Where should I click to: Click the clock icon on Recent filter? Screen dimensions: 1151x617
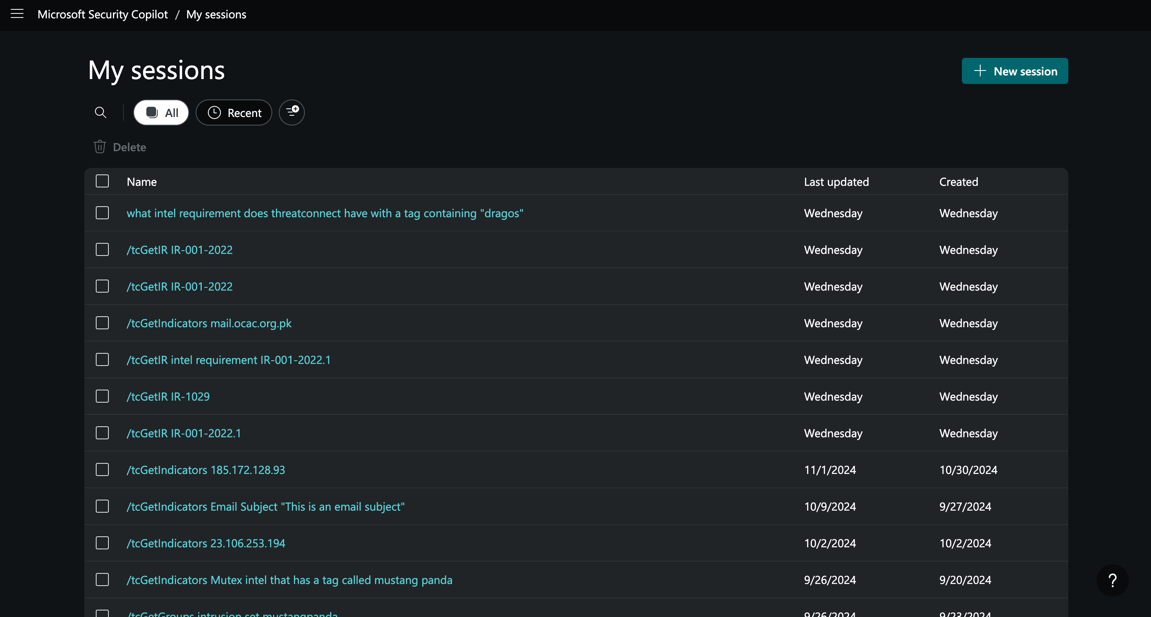(x=214, y=112)
